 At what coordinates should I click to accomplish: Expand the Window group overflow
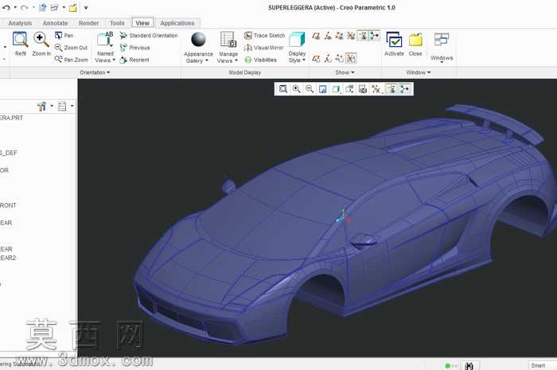[418, 72]
